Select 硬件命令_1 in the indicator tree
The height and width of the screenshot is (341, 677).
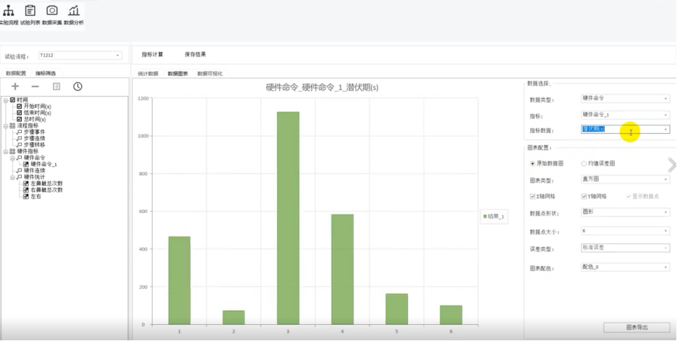pos(43,164)
